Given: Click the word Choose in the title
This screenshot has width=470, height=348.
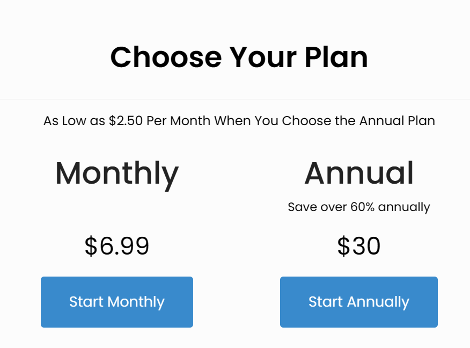Looking at the screenshot, I should tap(166, 57).
